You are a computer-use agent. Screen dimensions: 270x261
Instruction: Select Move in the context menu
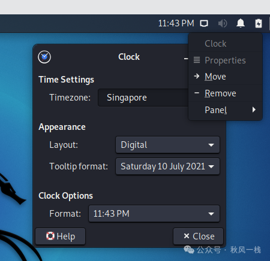tap(225, 77)
